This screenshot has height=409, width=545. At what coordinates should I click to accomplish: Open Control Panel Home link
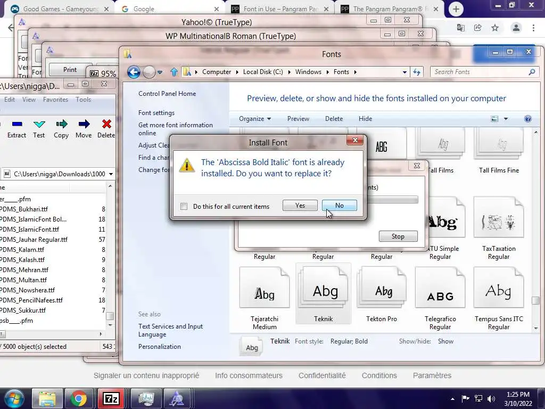click(167, 94)
